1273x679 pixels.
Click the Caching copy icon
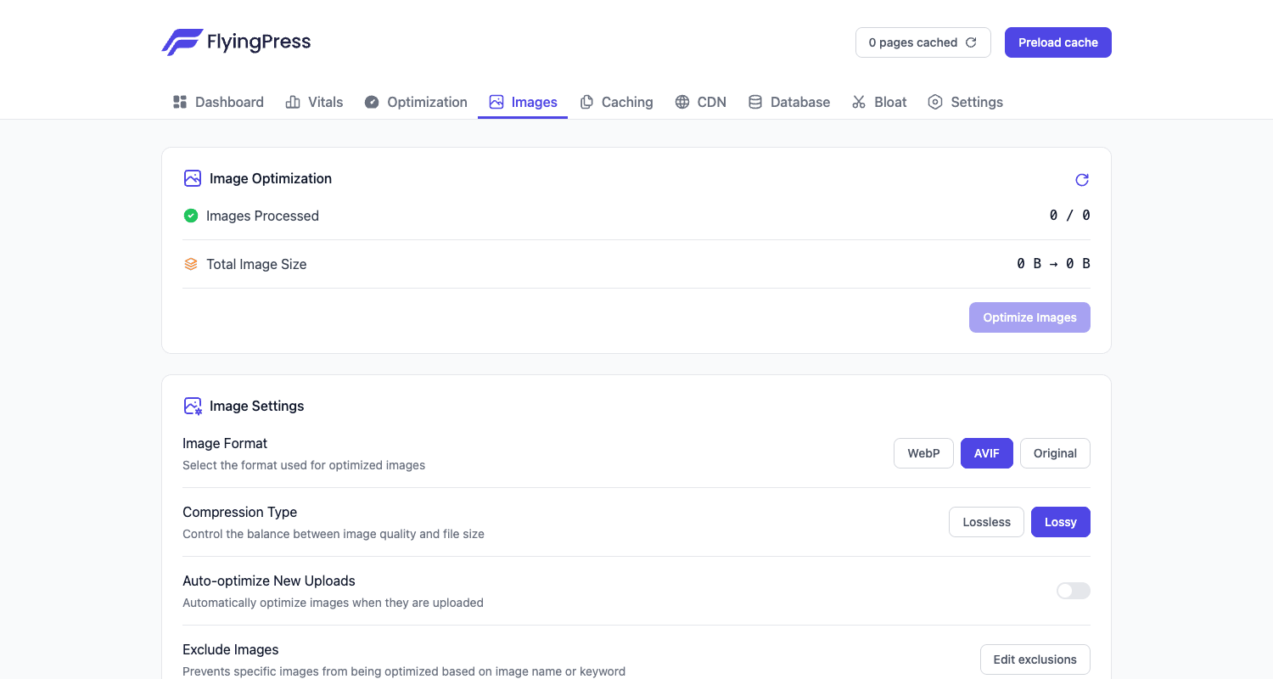586,102
